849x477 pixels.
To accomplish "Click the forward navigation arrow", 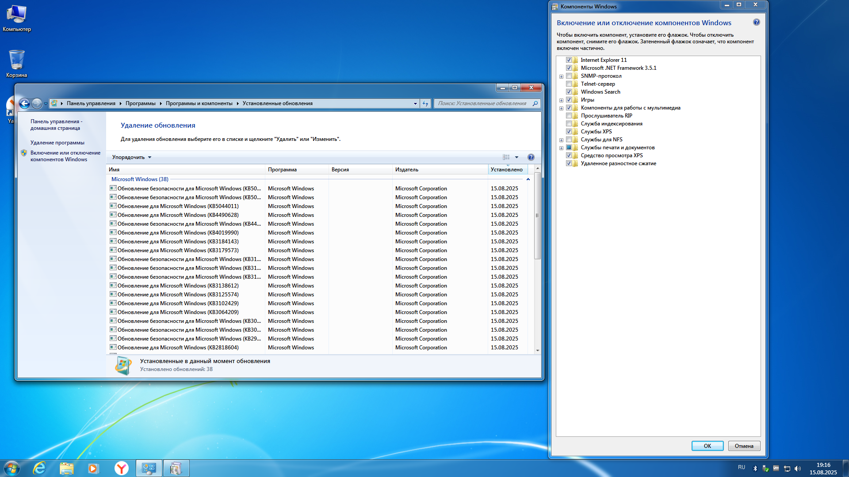I will (37, 103).
